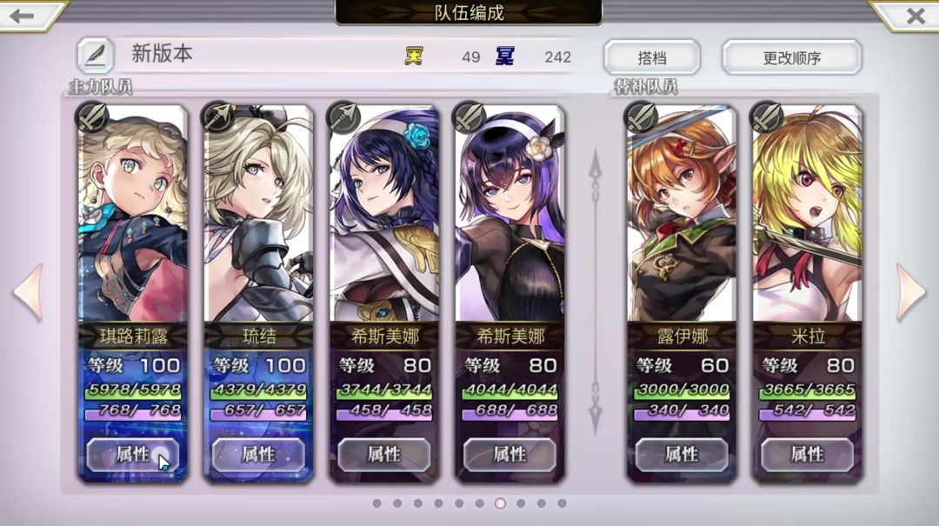
Task: Tap the pencil rename team icon
Action: click(x=96, y=56)
